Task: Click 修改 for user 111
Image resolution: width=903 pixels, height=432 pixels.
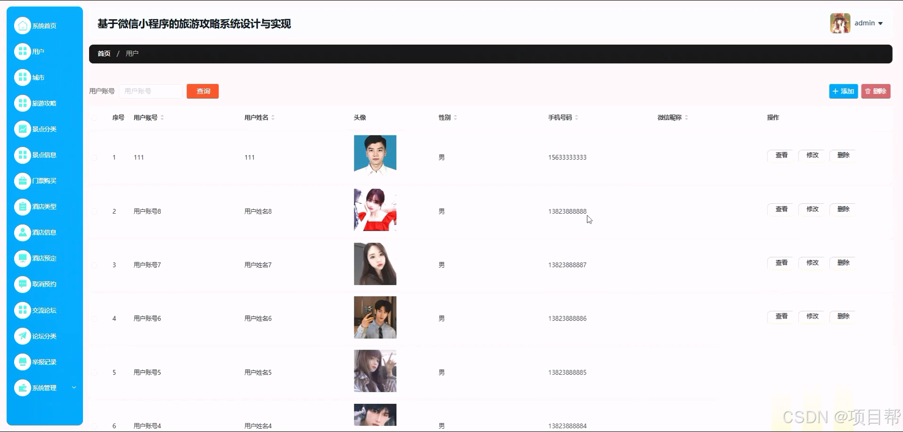Action: click(x=813, y=155)
